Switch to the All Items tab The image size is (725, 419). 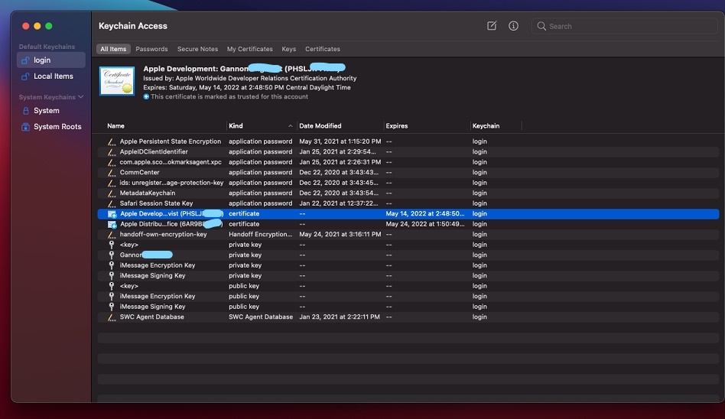click(x=113, y=49)
